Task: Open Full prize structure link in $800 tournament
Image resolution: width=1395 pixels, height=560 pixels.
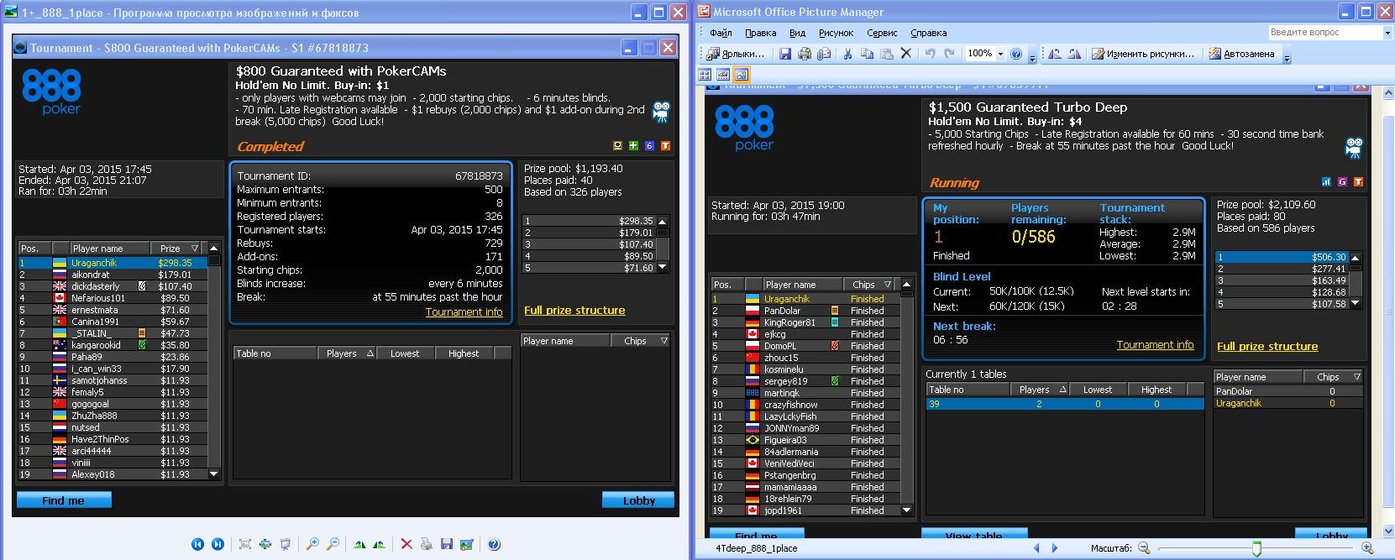Action: click(574, 311)
